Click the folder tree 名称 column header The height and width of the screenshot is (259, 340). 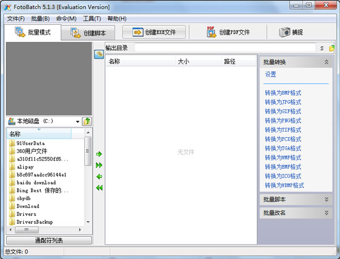coord(39,134)
